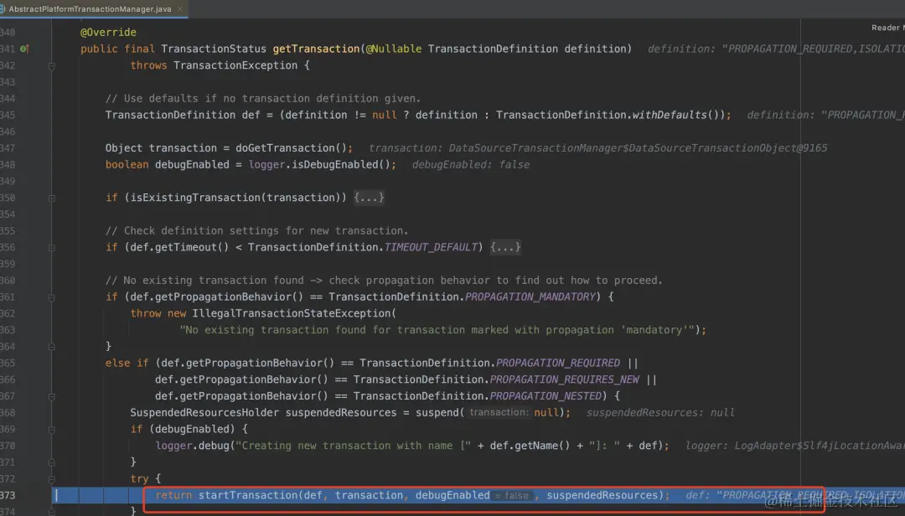The image size is (905, 516).
Task: Click the 'Use defaults' comment line
Action: tap(263, 98)
